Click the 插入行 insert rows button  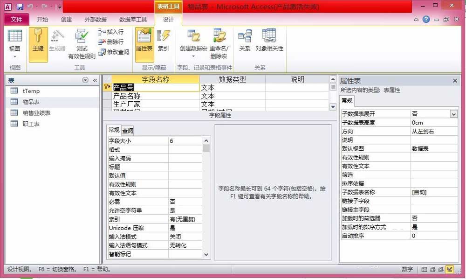111,32
